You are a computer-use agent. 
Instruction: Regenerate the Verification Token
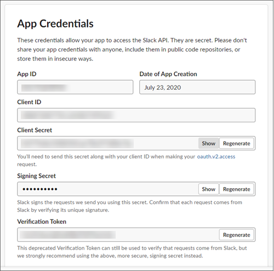[x=236, y=235]
